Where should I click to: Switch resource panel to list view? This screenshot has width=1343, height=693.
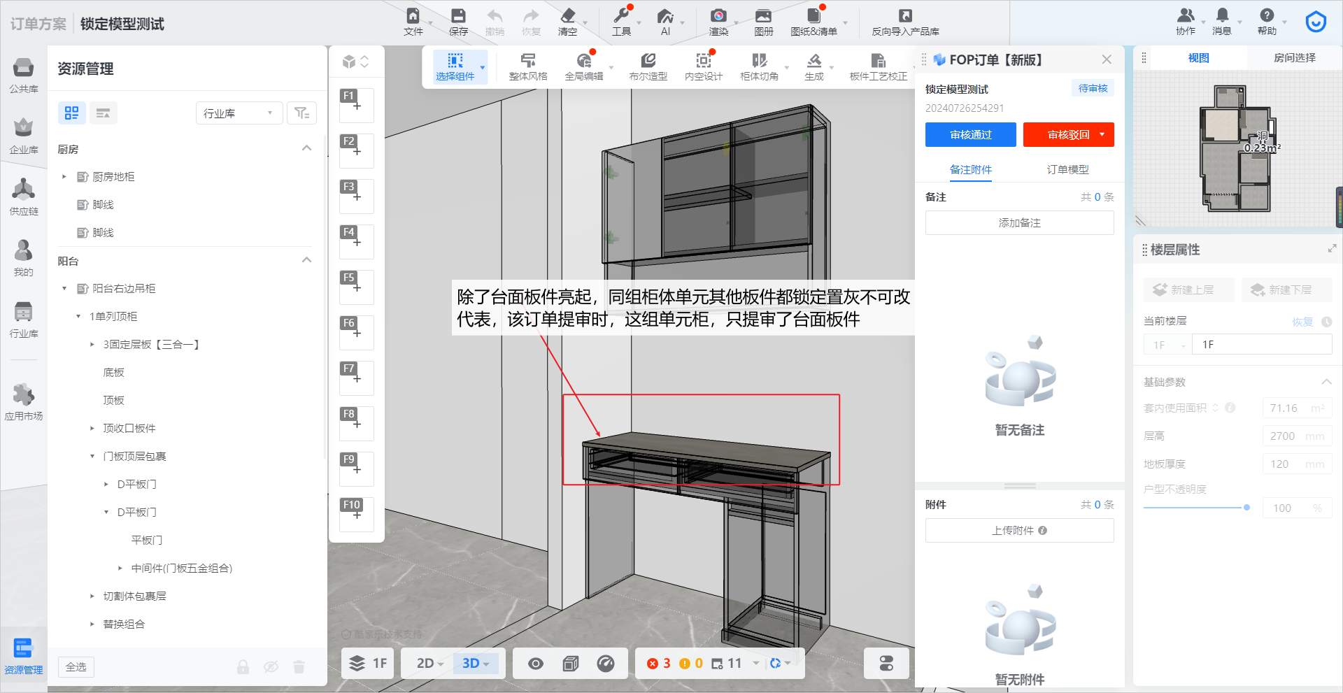(x=103, y=113)
